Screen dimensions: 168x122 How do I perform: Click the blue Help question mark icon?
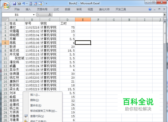click(150, 9)
